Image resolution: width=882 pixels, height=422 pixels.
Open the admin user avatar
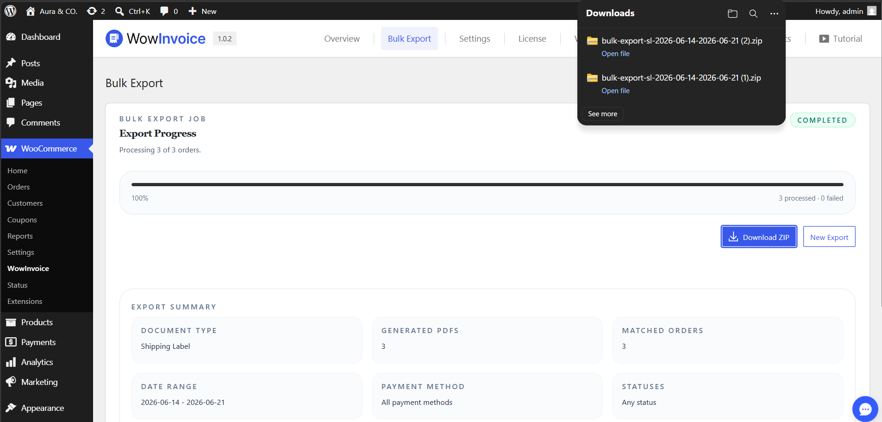click(x=872, y=11)
